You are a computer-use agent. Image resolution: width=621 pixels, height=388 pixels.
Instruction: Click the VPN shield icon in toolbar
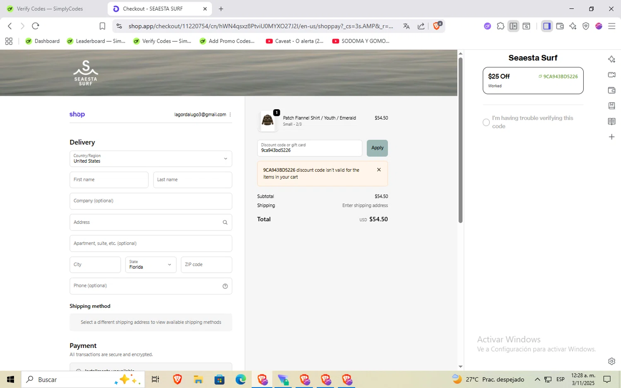click(x=586, y=26)
